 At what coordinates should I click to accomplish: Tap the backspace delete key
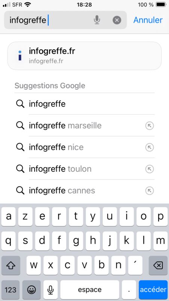(x=158, y=265)
